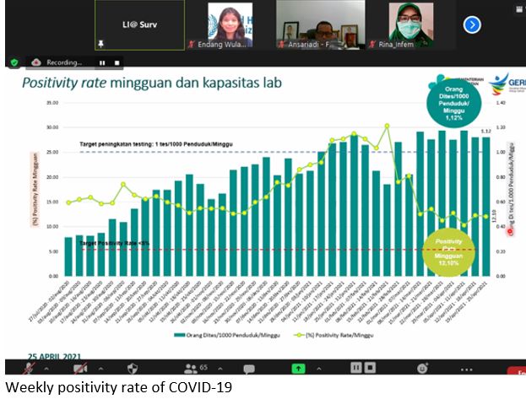Pause recording in the top Recording indicator
The width and height of the screenshot is (526, 399).
point(102,62)
